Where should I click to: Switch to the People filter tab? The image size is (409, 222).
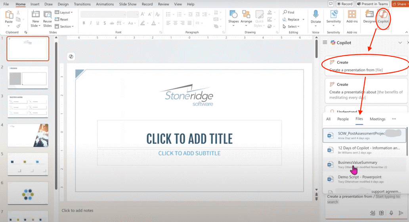[343, 119]
